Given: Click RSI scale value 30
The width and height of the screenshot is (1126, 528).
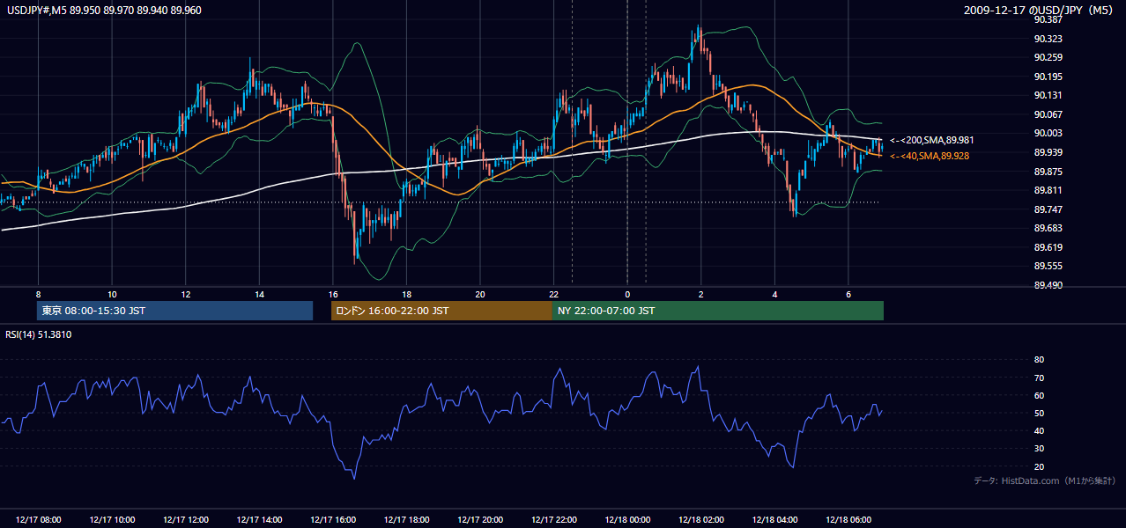Looking at the screenshot, I should click(x=1040, y=449).
